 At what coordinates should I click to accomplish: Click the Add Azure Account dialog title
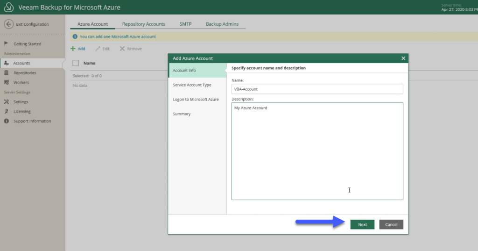[193, 58]
